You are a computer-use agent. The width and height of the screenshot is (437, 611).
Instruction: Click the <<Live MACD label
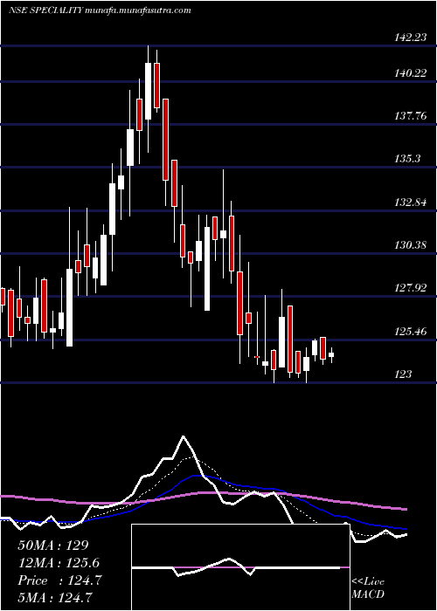[x=368, y=588]
